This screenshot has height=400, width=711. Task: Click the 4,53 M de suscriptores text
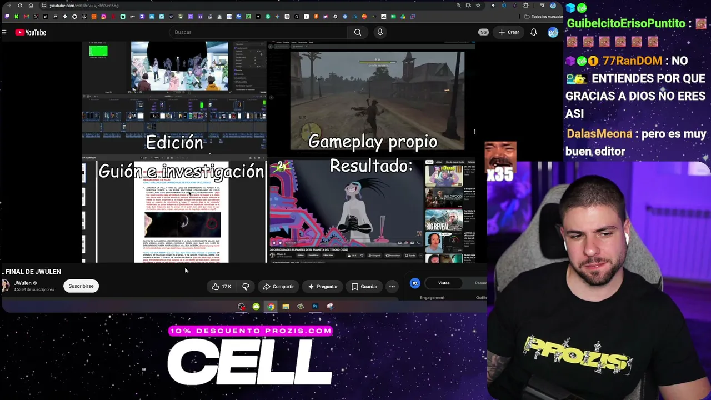34,289
